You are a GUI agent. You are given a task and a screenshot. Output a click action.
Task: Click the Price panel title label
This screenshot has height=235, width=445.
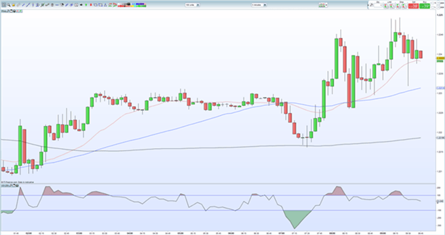pos(4,11)
